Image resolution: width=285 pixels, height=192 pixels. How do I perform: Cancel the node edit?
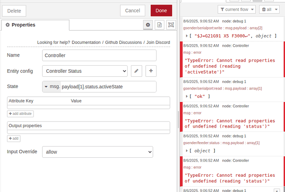click(133, 11)
